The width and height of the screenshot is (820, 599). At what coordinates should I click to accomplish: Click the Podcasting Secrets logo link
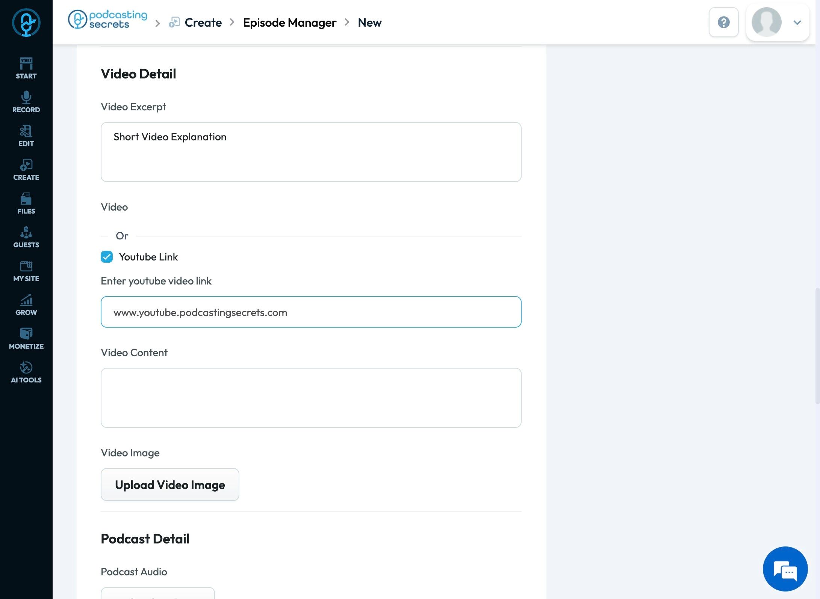[108, 20]
